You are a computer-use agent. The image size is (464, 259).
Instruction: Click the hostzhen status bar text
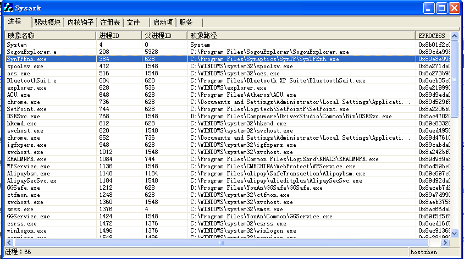point(423,252)
